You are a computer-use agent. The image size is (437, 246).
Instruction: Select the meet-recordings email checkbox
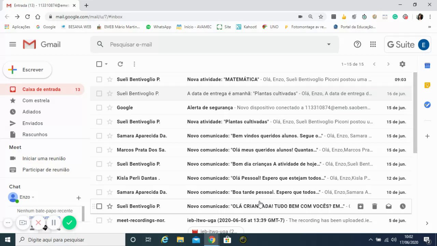coord(99,220)
